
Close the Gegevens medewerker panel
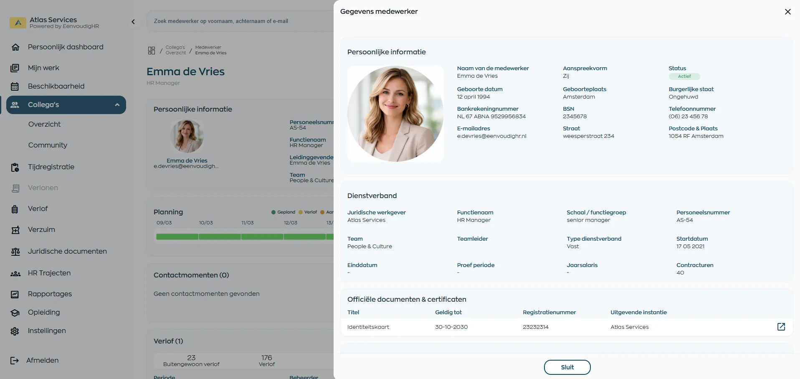[x=787, y=12]
